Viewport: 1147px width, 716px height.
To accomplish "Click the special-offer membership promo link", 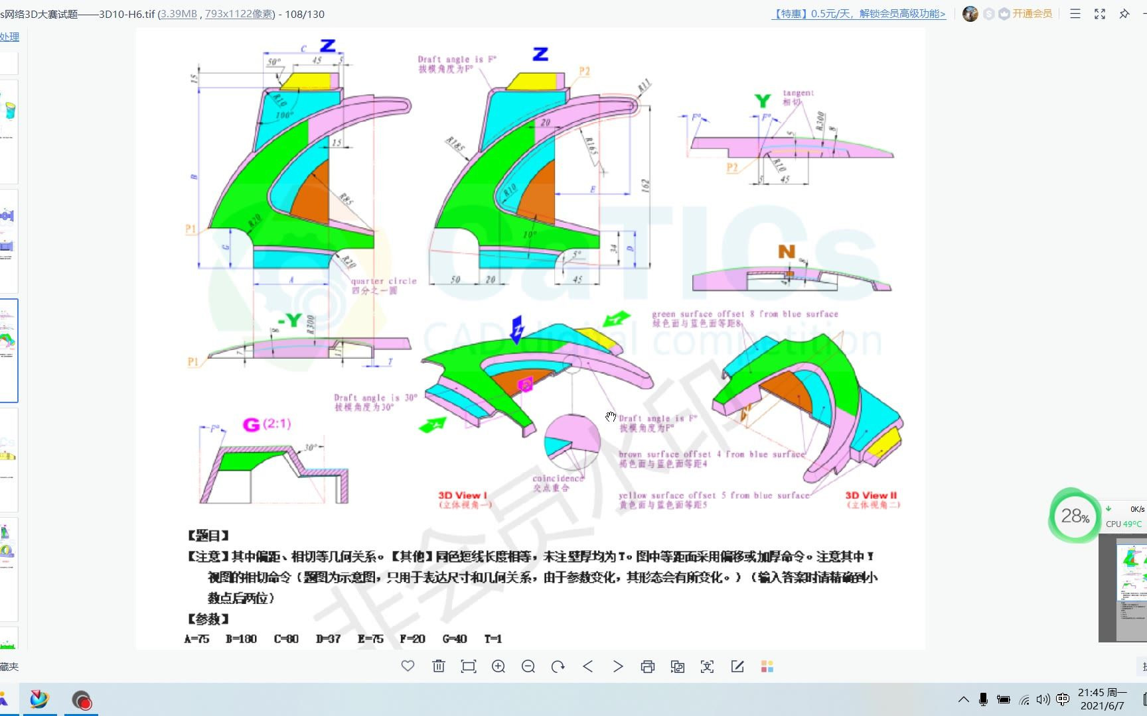I will 859,13.
